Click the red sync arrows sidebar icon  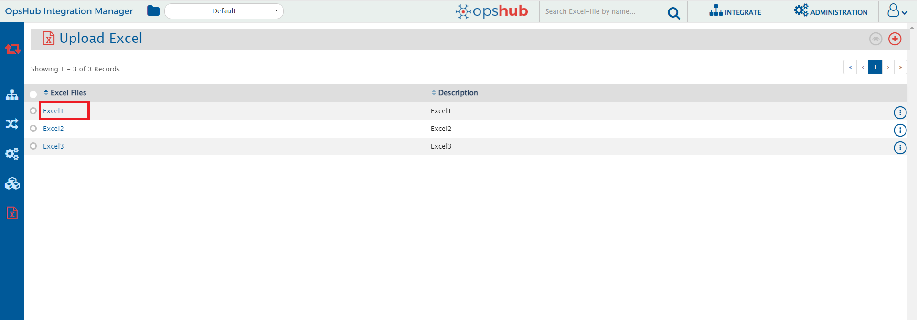tap(12, 49)
